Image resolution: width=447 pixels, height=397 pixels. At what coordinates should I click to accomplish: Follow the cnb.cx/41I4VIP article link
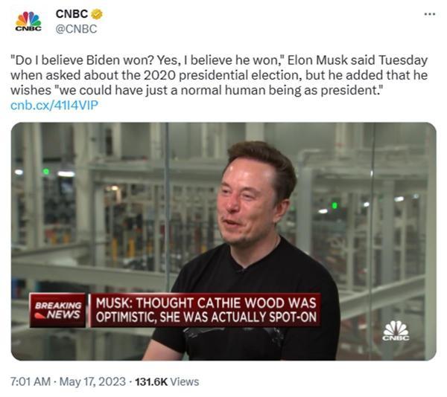(x=54, y=106)
